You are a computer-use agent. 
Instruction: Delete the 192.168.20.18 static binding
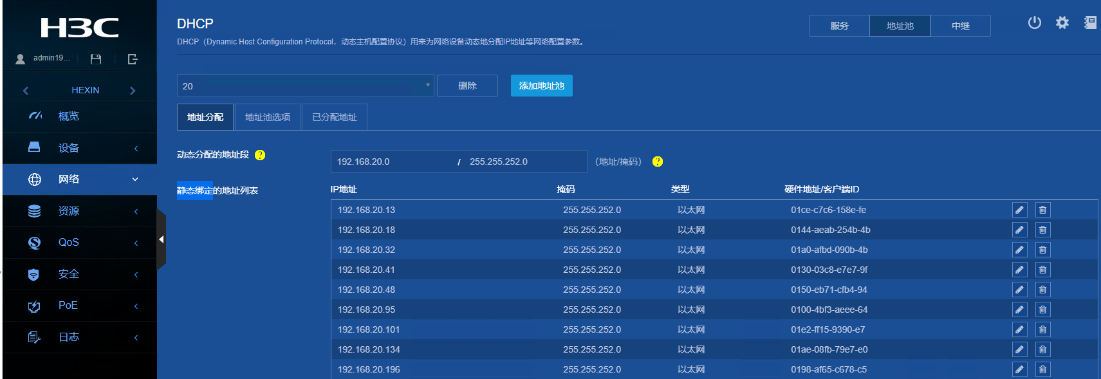point(1042,230)
